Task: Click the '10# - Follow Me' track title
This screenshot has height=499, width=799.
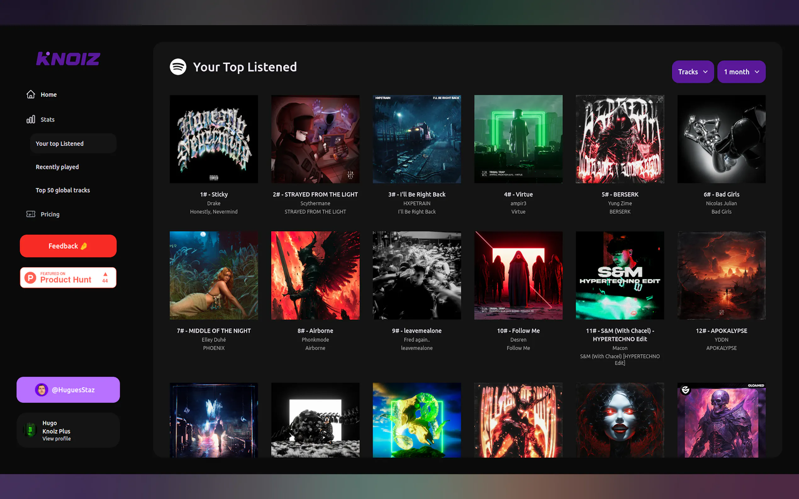Action: click(518, 331)
